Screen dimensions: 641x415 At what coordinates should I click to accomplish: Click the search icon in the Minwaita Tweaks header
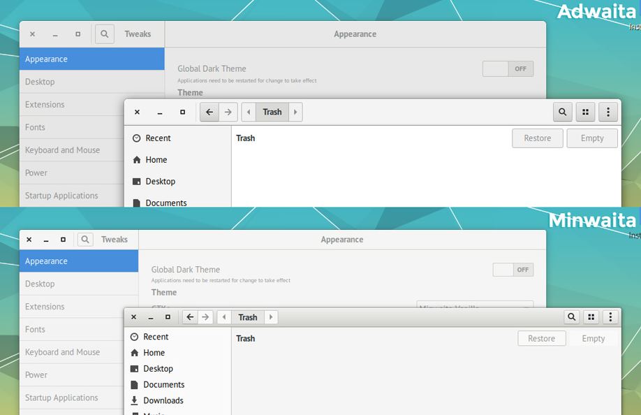(x=85, y=240)
